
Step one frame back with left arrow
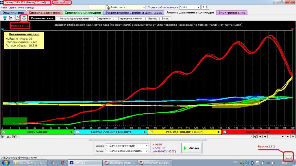tap(265, 136)
